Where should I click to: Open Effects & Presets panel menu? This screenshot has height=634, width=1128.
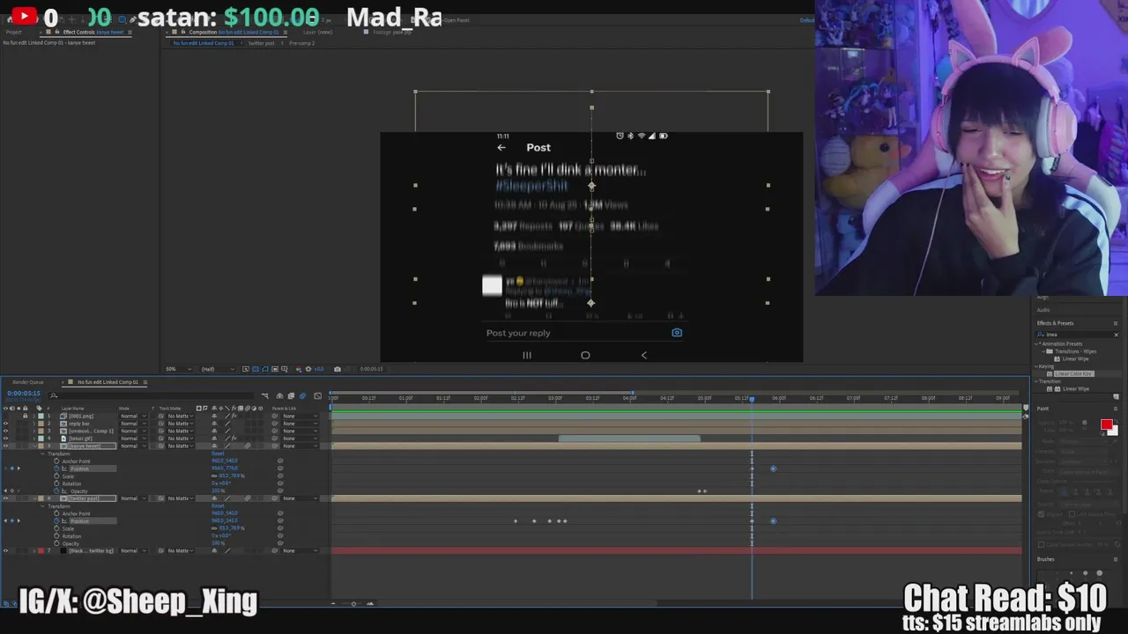tap(1117, 323)
